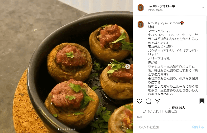Screen dimensions: 207x133
Task: Click hiro88 username in the caption
Action: click(152, 23)
